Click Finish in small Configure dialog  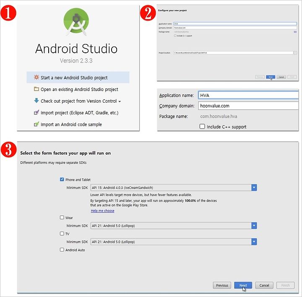point(292,77)
